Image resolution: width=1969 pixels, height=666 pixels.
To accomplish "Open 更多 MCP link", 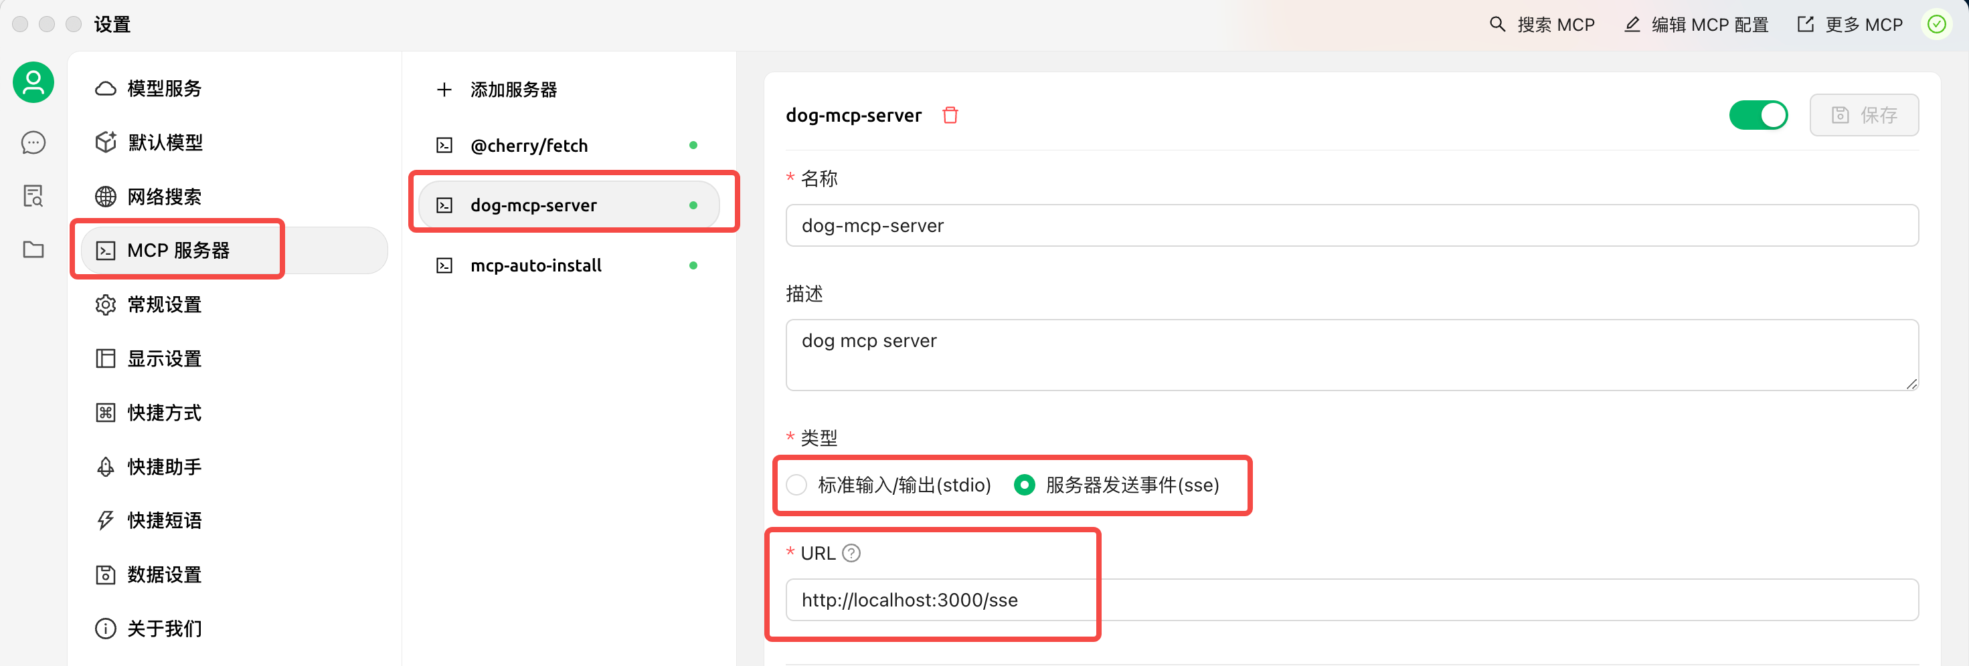I will click(1850, 25).
